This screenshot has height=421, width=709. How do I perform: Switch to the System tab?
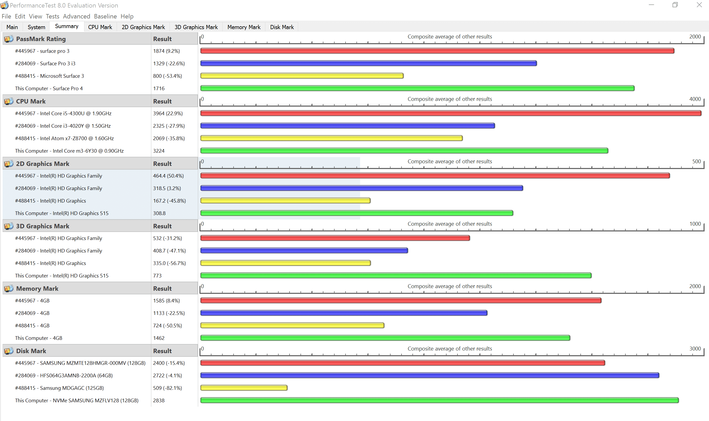click(x=36, y=27)
